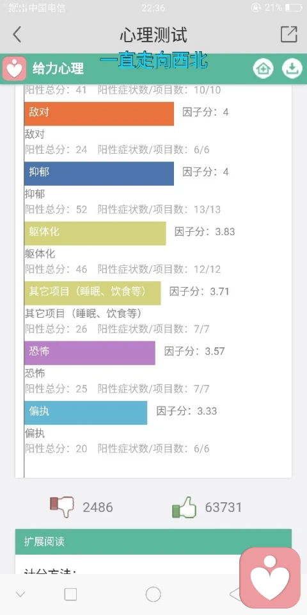Collapse navigation bar with down chevron
This screenshot has width=307, height=615.
[x=20, y=594]
